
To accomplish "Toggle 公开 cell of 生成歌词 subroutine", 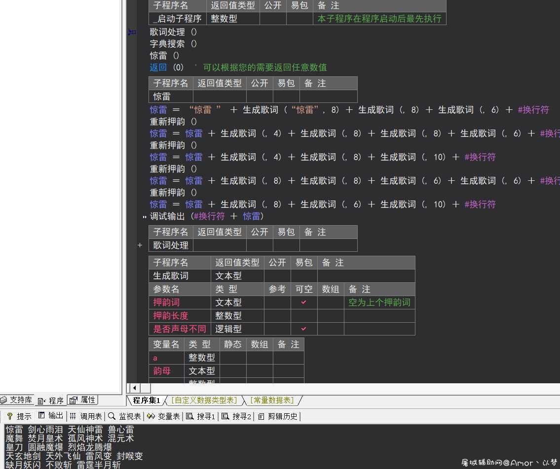I will click(277, 276).
